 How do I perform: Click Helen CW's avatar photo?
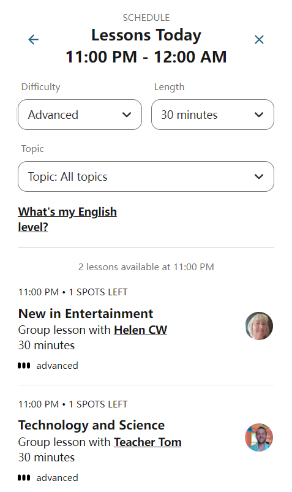click(x=259, y=326)
